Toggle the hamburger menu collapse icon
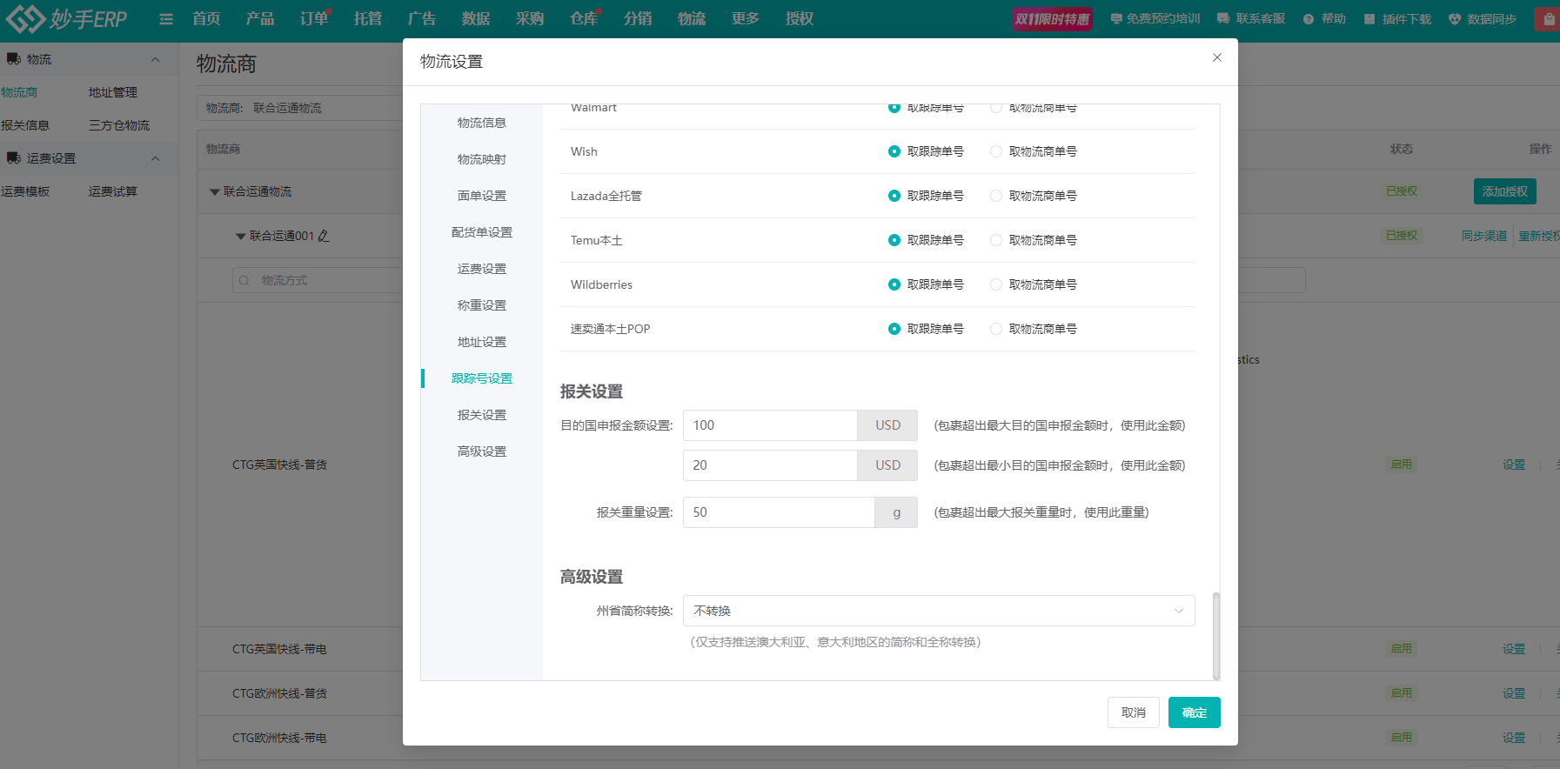 166,19
